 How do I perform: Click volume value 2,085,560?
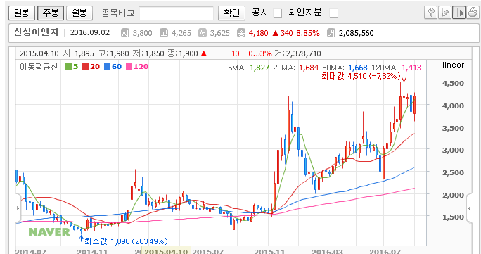356,33
